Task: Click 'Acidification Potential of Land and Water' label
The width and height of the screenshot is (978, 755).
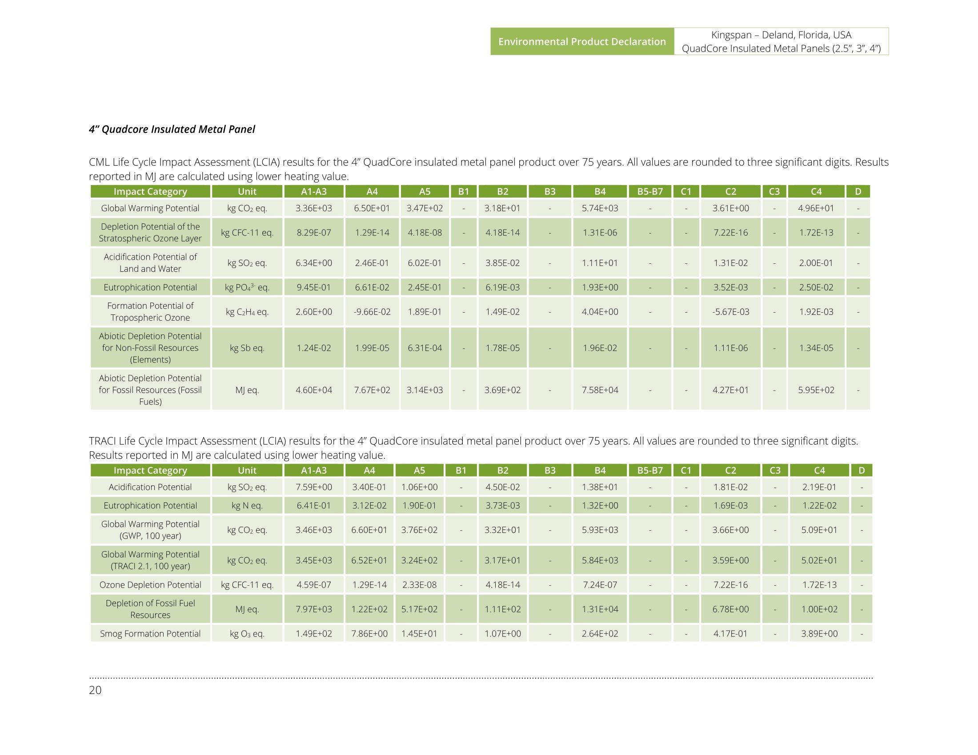Action: coord(150,262)
